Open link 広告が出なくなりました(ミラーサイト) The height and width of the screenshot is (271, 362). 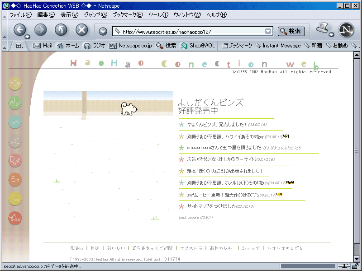[x=222, y=159]
